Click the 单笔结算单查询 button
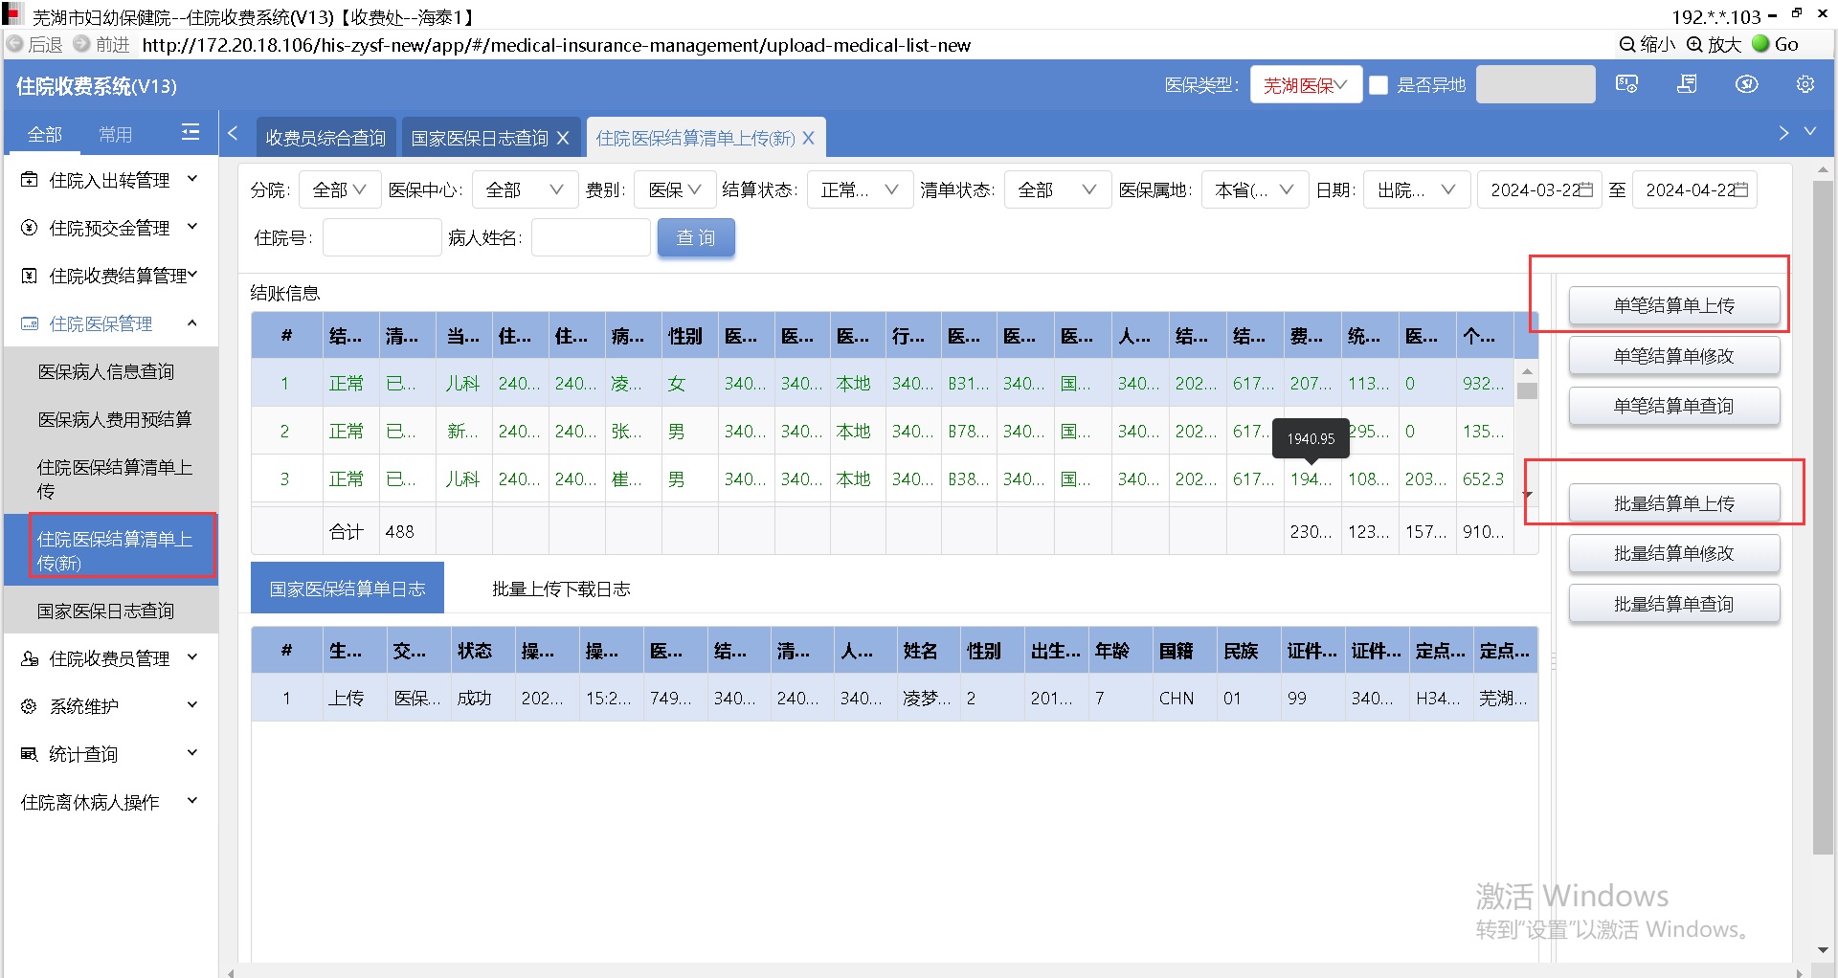The height and width of the screenshot is (978, 1838). [x=1673, y=406]
